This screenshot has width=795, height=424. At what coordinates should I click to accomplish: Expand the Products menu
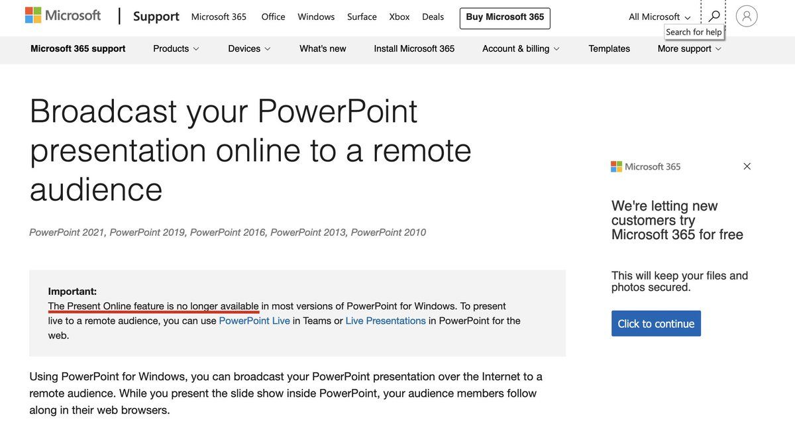point(176,48)
